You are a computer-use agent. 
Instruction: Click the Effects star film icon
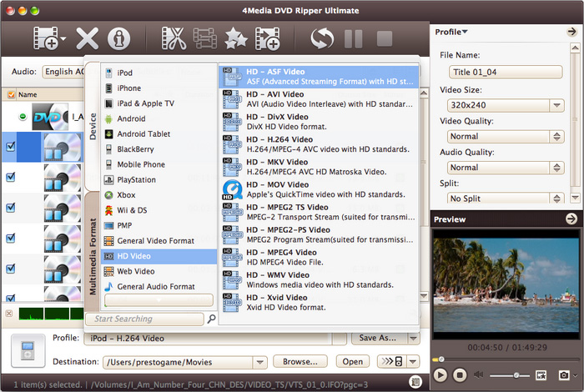click(235, 38)
